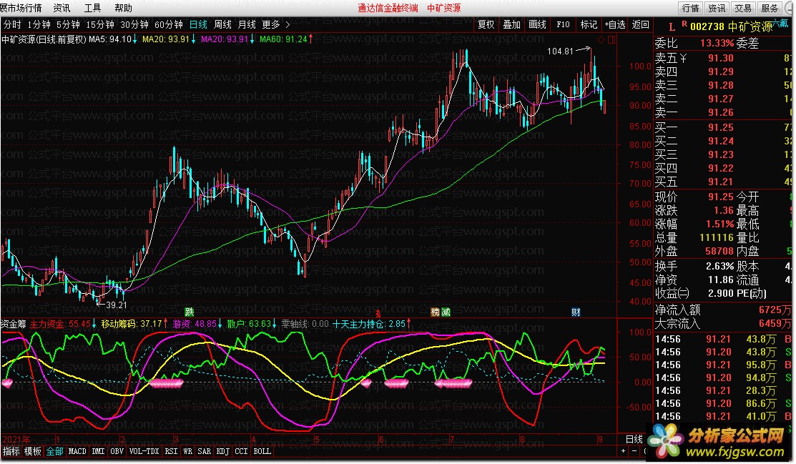Viewport: 796px width, 464px height.
Task: Select the 指标 tab at bottom
Action: 11,451
